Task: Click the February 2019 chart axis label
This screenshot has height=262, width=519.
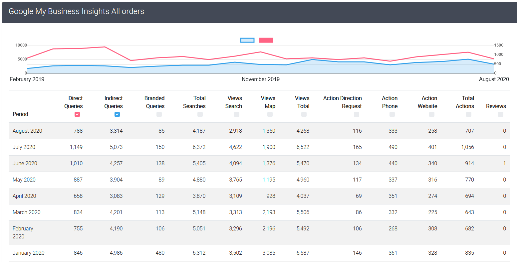Action: click(27, 79)
